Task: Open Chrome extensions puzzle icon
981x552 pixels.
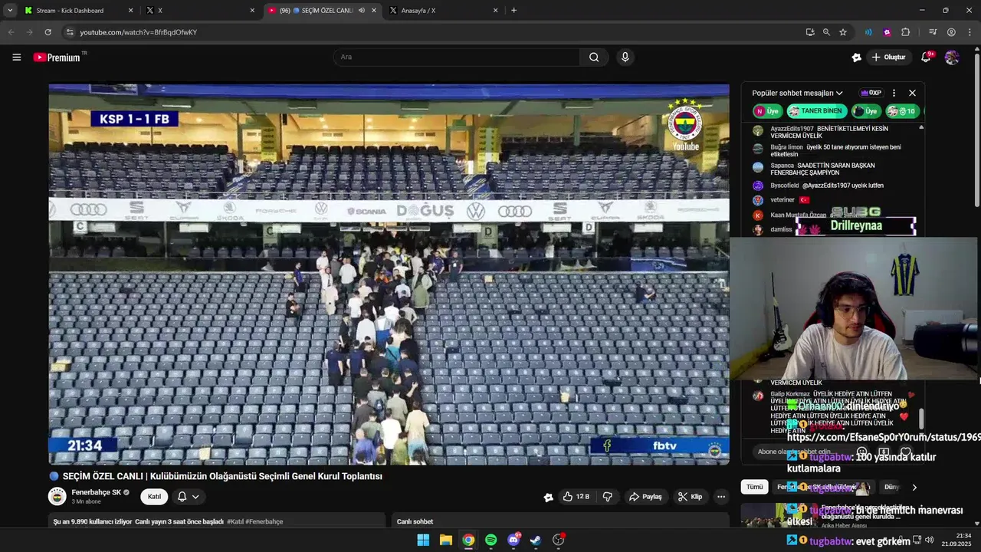Action: 905,32
